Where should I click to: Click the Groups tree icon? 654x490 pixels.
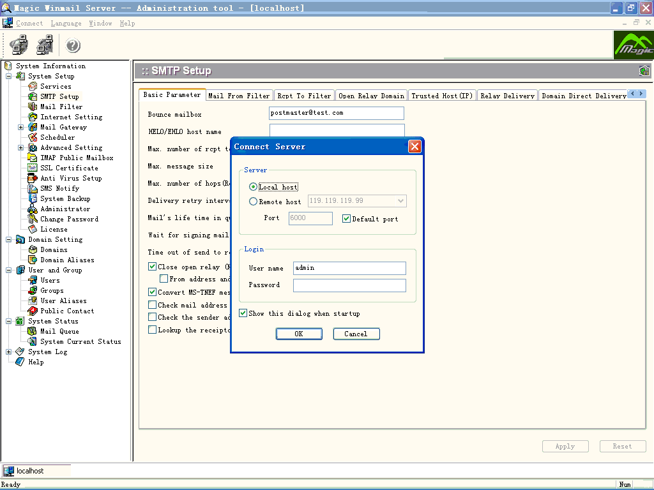(33, 290)
